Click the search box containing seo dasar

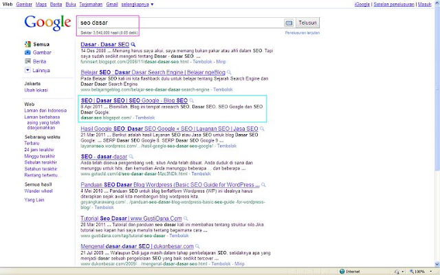pos(180,23)
